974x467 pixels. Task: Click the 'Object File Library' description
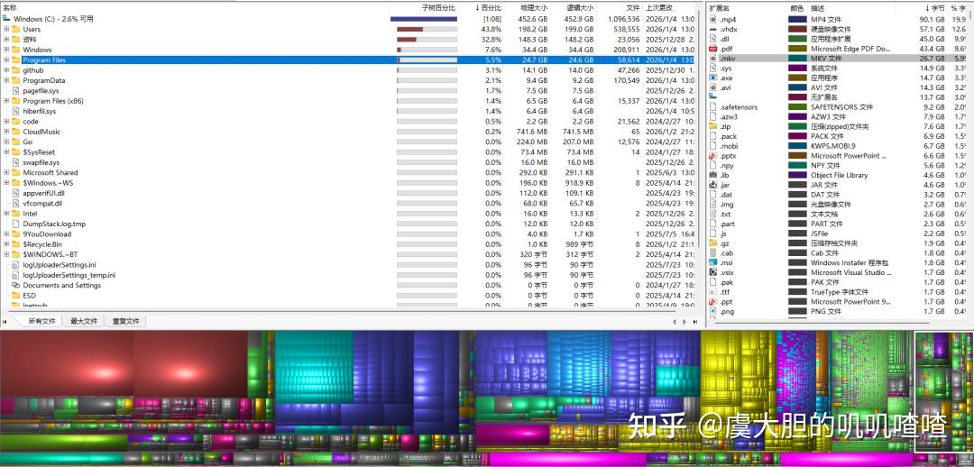click(838, 175)
